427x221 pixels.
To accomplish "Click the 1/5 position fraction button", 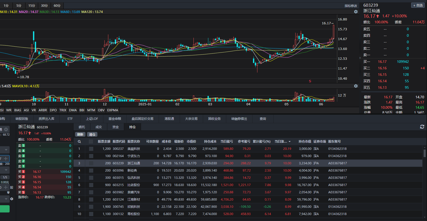I will pos(5,177).
